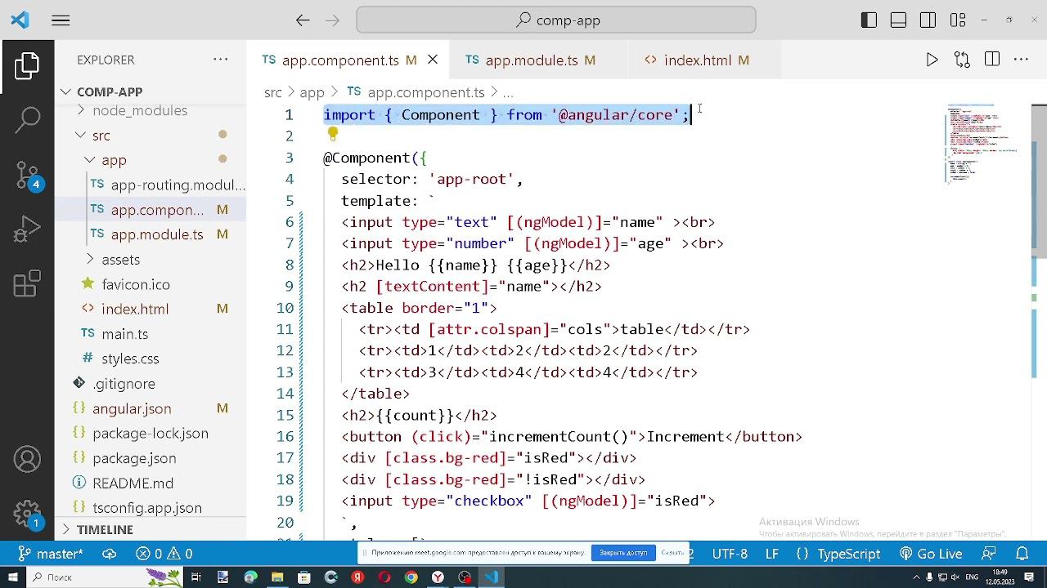
Task: Open Problems errors and warnings indicator
Action: point(164,554)
